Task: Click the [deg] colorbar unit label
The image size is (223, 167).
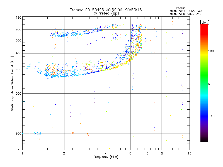Action: [x=205, y=22]
